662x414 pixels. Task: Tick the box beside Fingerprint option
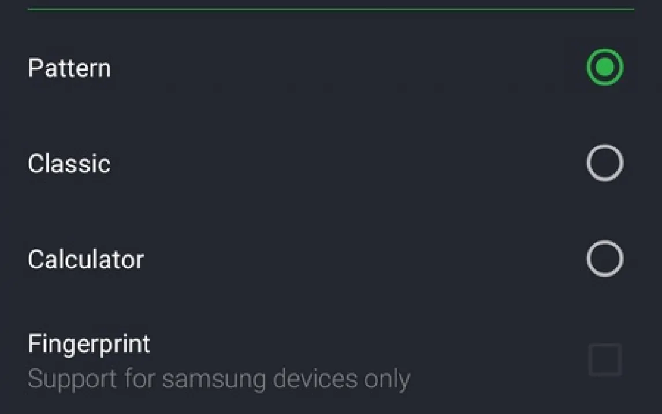pyautogui.click(x=605, y=360)
